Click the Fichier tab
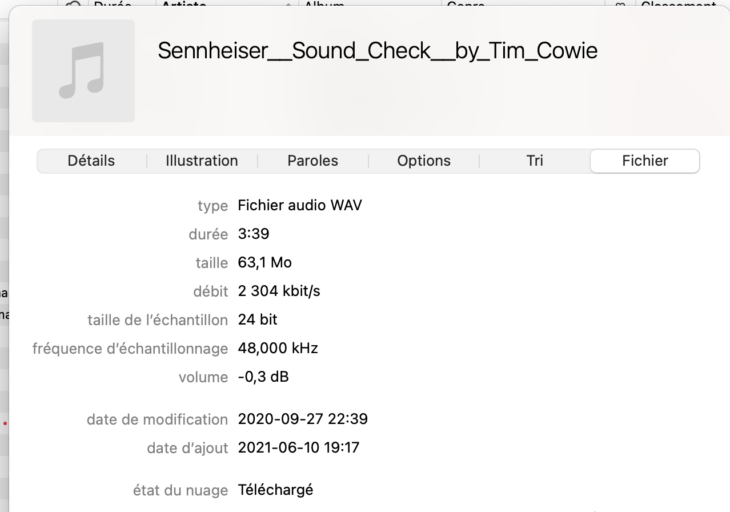The image size is (730, 512). (x=645, y=161)
